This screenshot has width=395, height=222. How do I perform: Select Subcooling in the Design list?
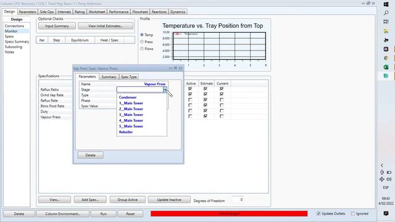[14, 47]
